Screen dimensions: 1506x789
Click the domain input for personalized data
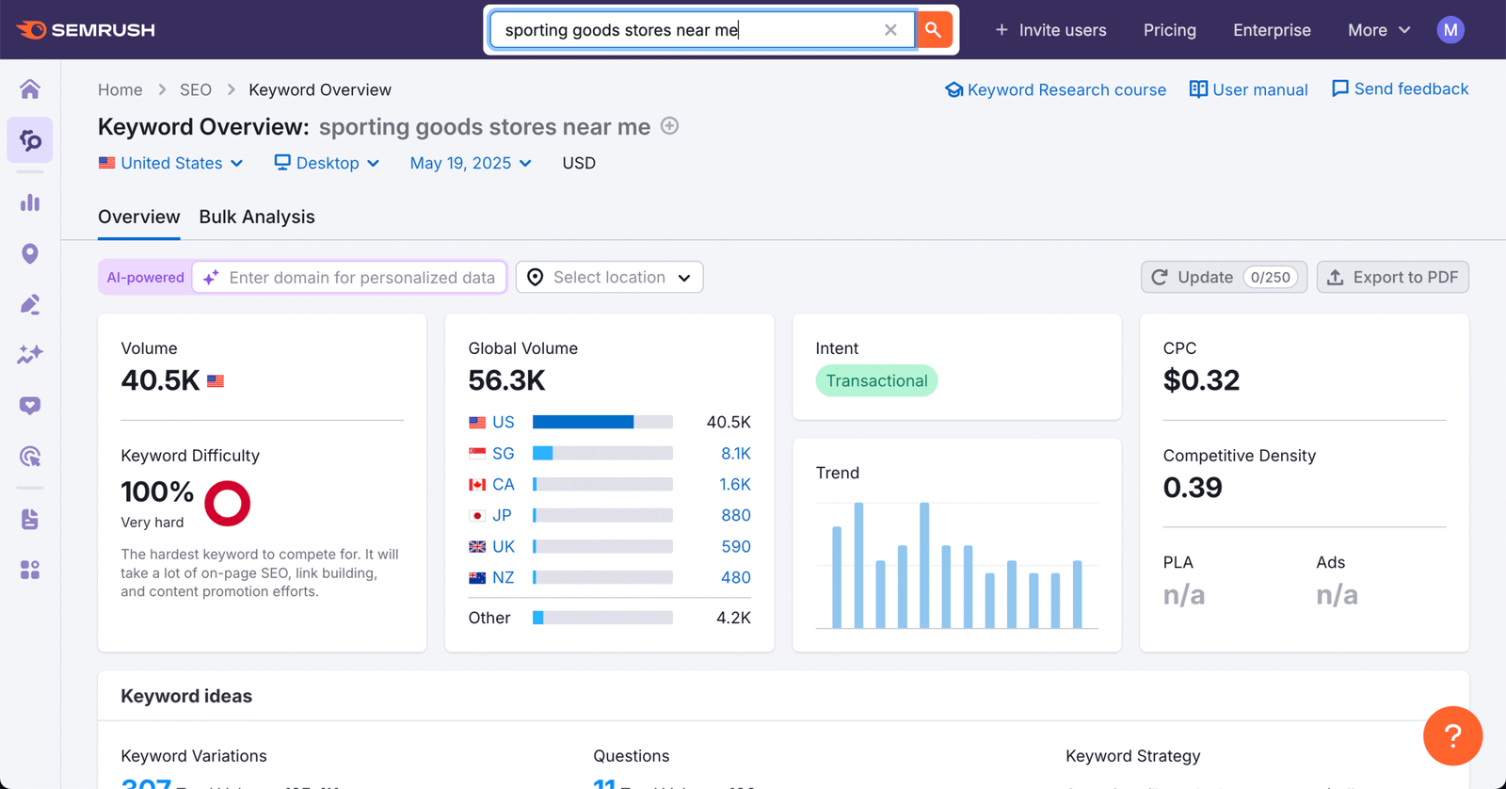point(350,277)
